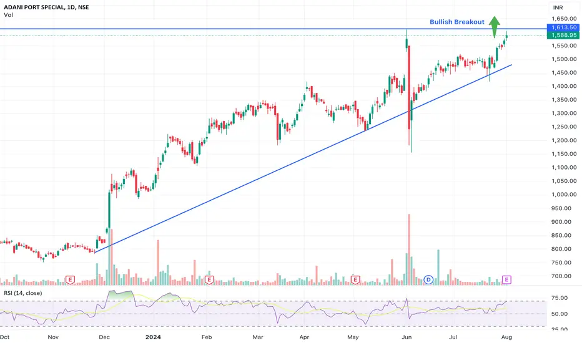The width and height of the screenshot is (582, 343).
Task: Click the red earnings E marker near May
Action: (x=355, y=279)
